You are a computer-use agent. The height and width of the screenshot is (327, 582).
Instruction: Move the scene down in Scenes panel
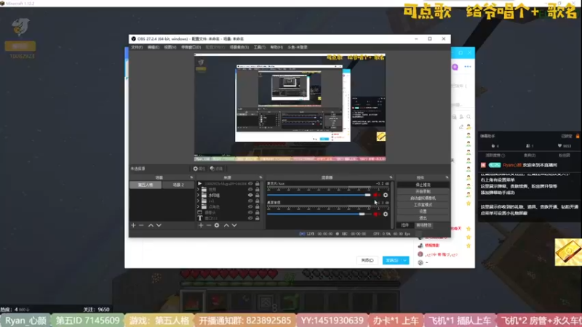point(159,225)
